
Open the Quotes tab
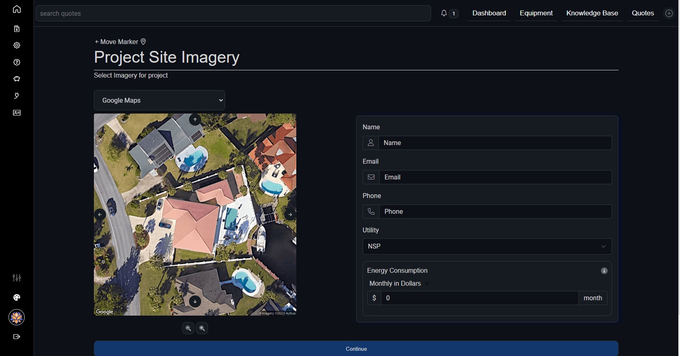(643, 13)
